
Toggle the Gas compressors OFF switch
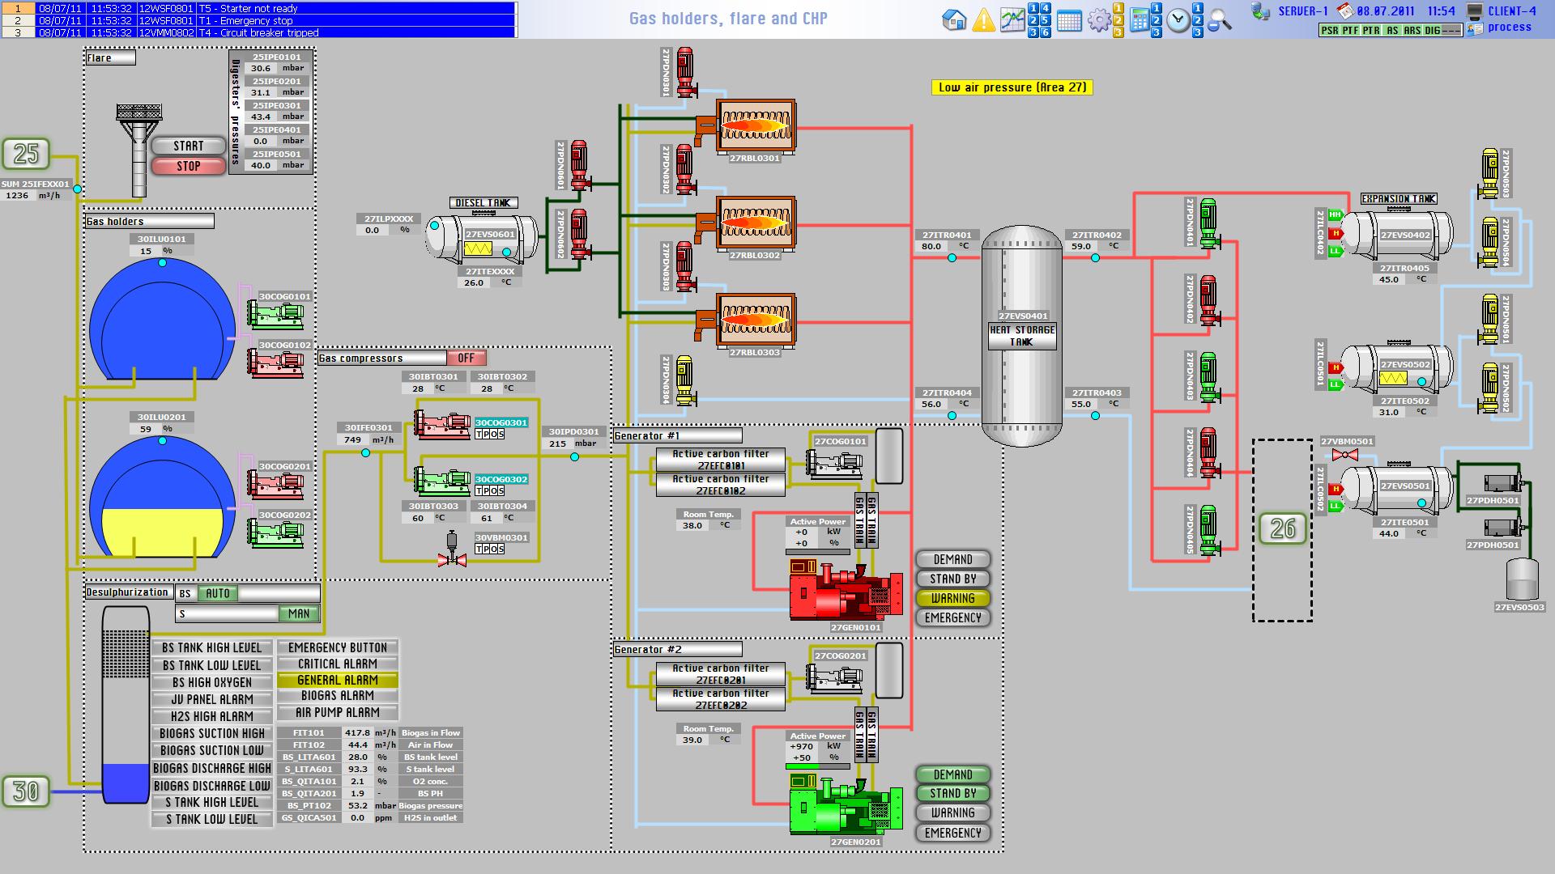pyautogui.click(x=466, y=358)
